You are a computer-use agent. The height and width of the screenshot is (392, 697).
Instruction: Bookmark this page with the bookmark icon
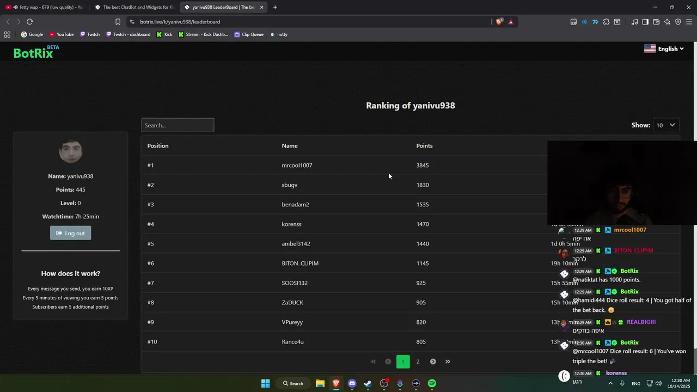[118, 22]
